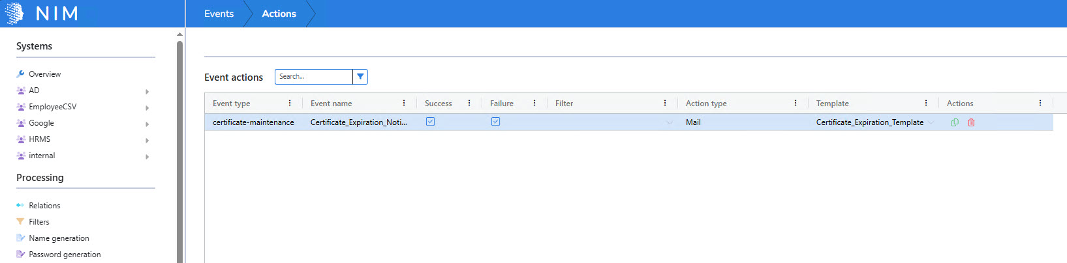Expand the AD system tree item
Image resolution: width=1067 pixels, height=263 pixels.
(x=147, y=91)
